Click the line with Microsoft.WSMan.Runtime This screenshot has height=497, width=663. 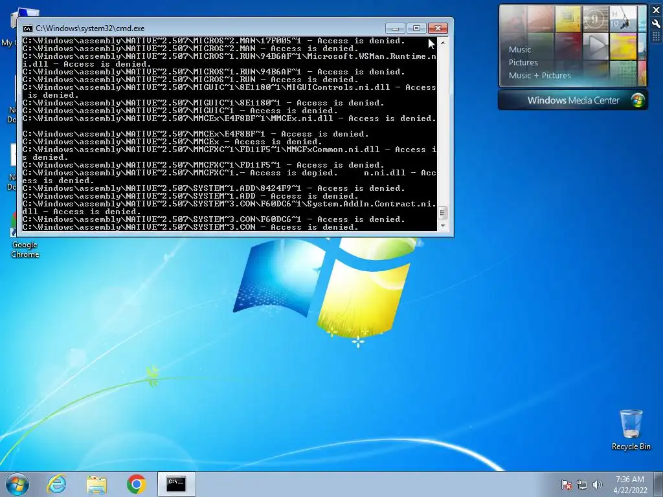pos(229,56)
